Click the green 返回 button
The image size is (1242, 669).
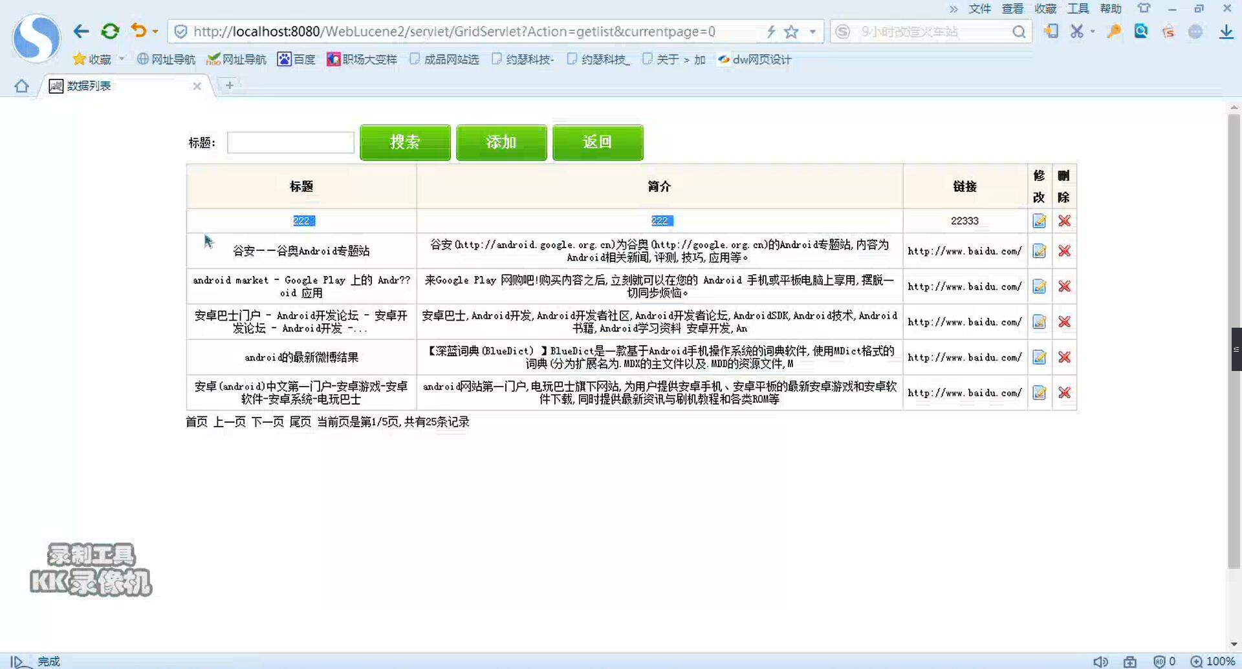tap(598, 142)
